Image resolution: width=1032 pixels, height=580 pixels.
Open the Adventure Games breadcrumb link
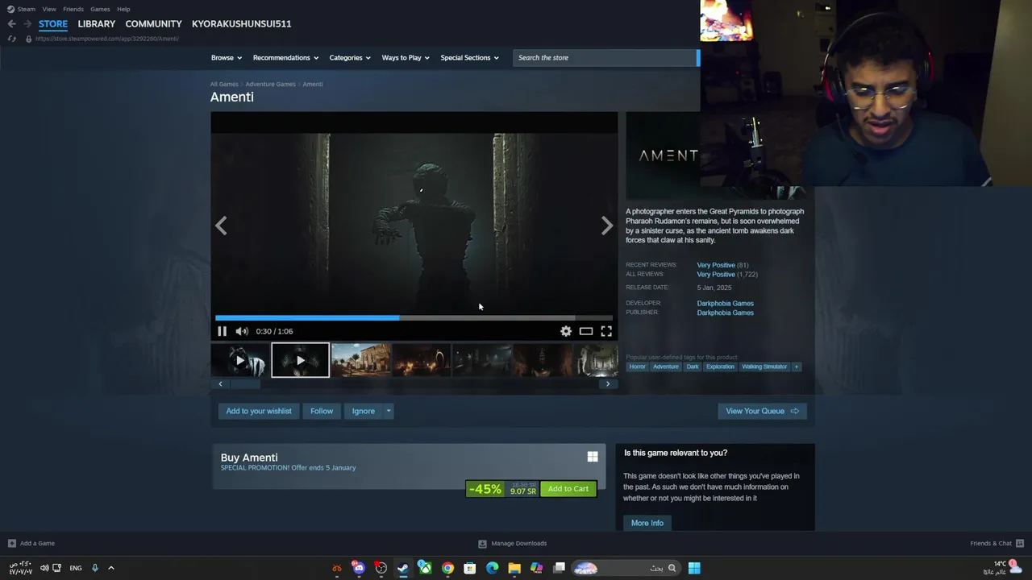tap(270, 84)
